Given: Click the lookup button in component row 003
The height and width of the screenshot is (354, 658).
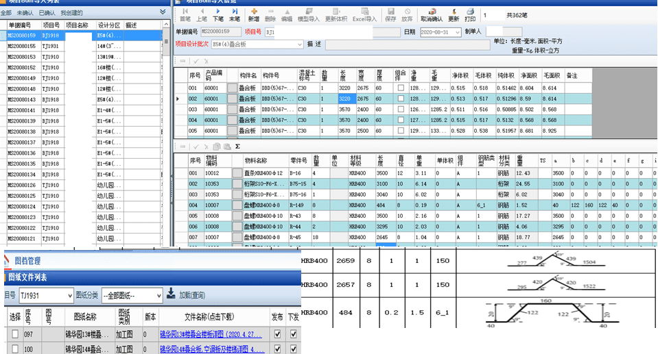Looking at the screenshot, I should click(232, 110).
